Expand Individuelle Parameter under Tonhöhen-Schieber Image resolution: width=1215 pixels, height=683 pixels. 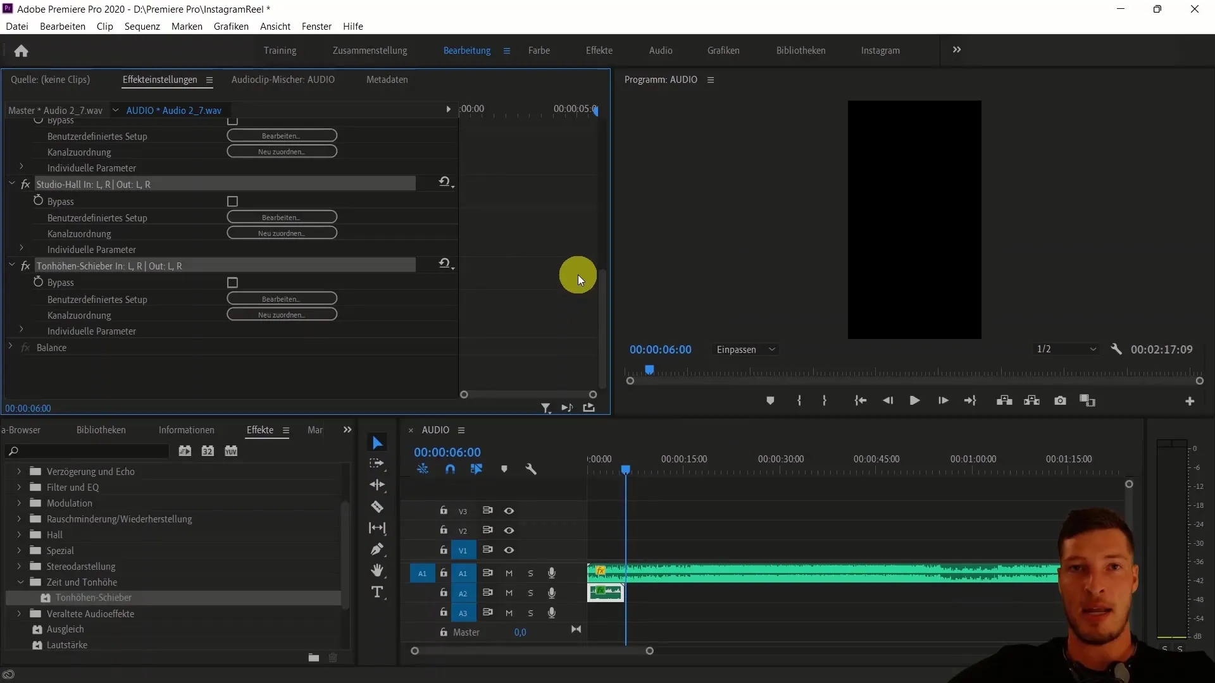[22, 329]
